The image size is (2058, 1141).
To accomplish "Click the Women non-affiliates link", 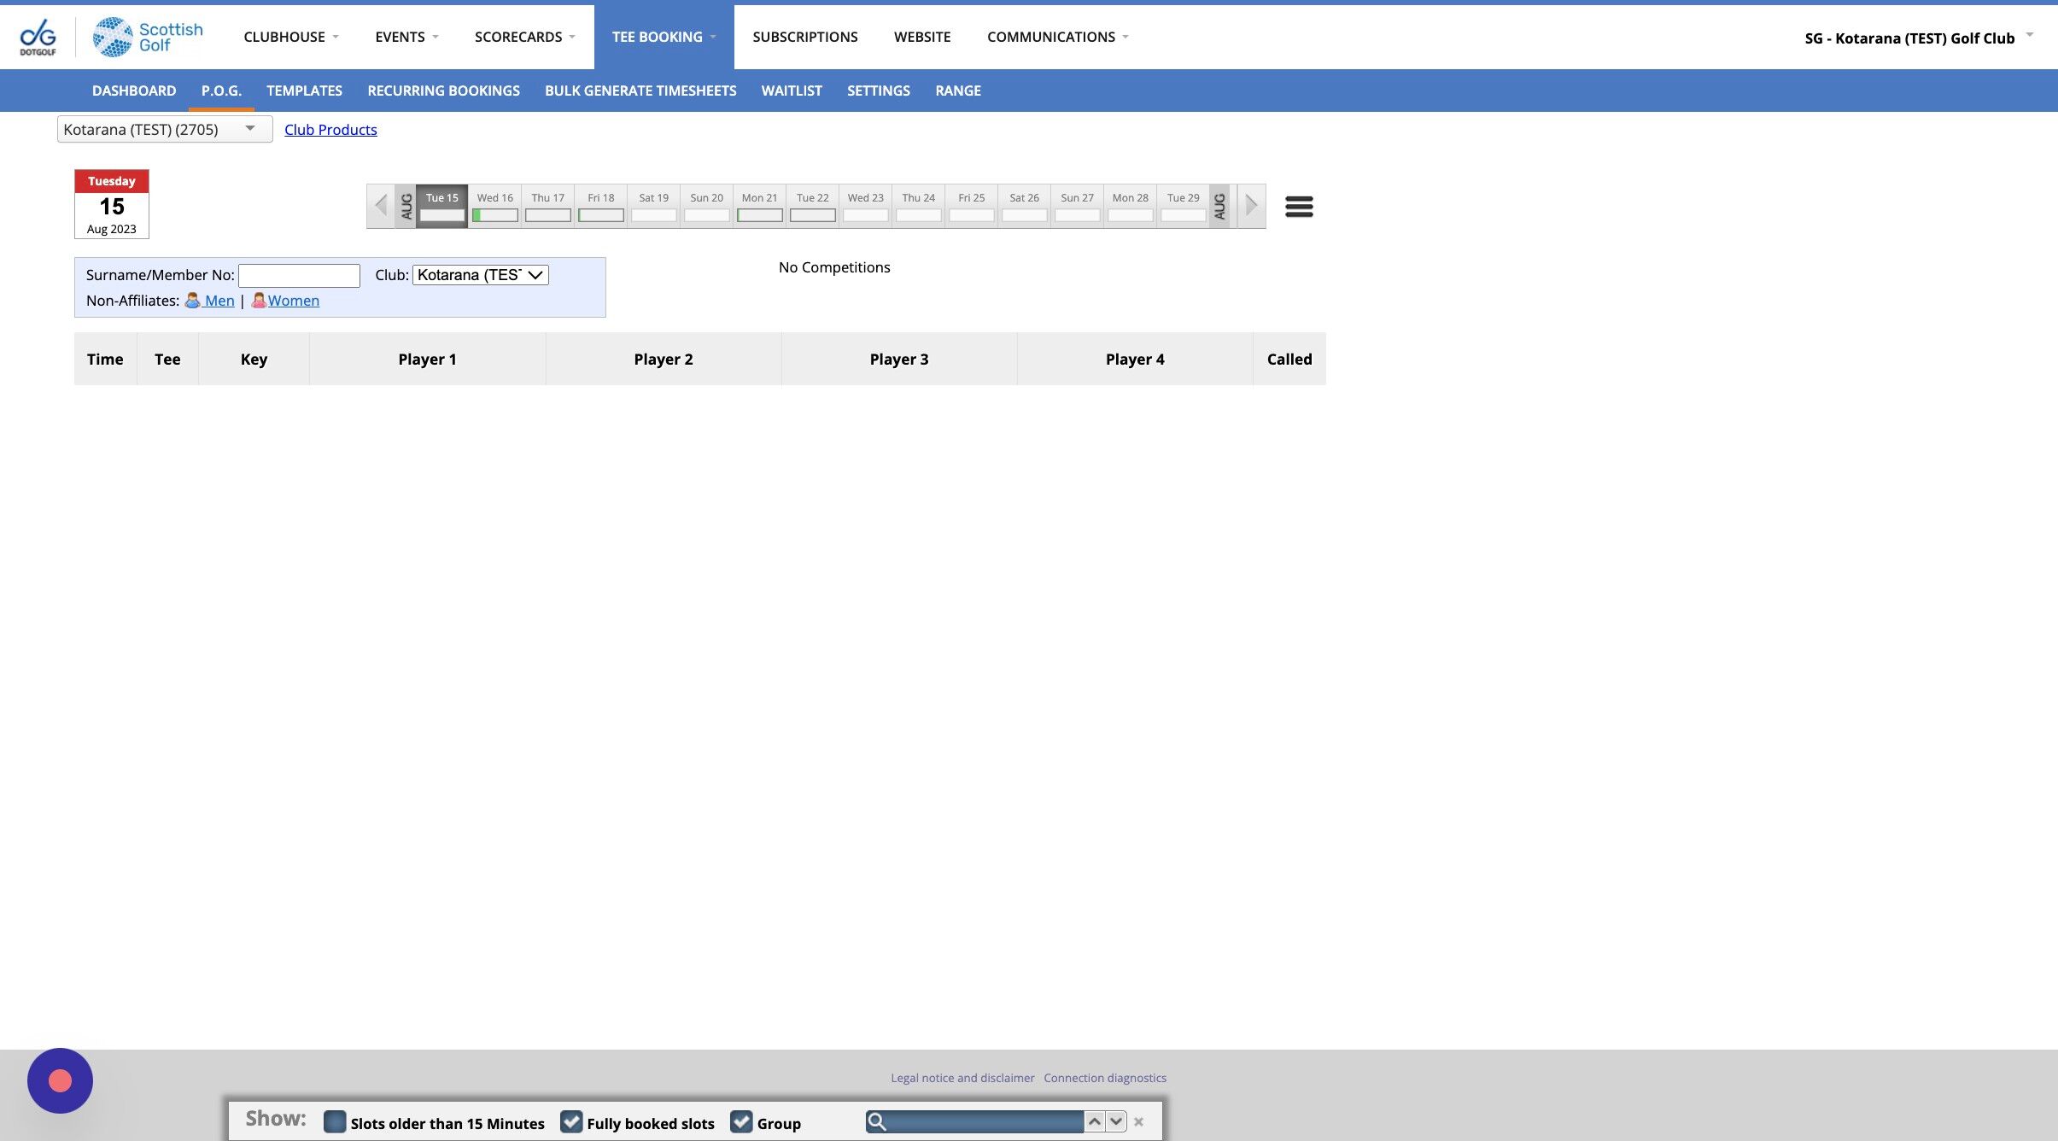I will (x=293, y=301).
